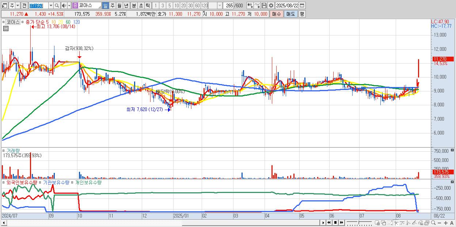Click the add candlestick indicator icon
This screenshot has height=227, width=456.
click(250, 5)
